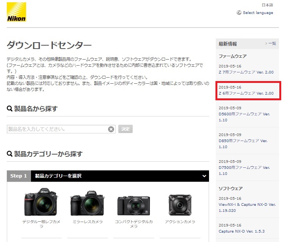Click the デジタル一眼レフカメラ label
Screen dimensions: 285x242
point(41,224)
